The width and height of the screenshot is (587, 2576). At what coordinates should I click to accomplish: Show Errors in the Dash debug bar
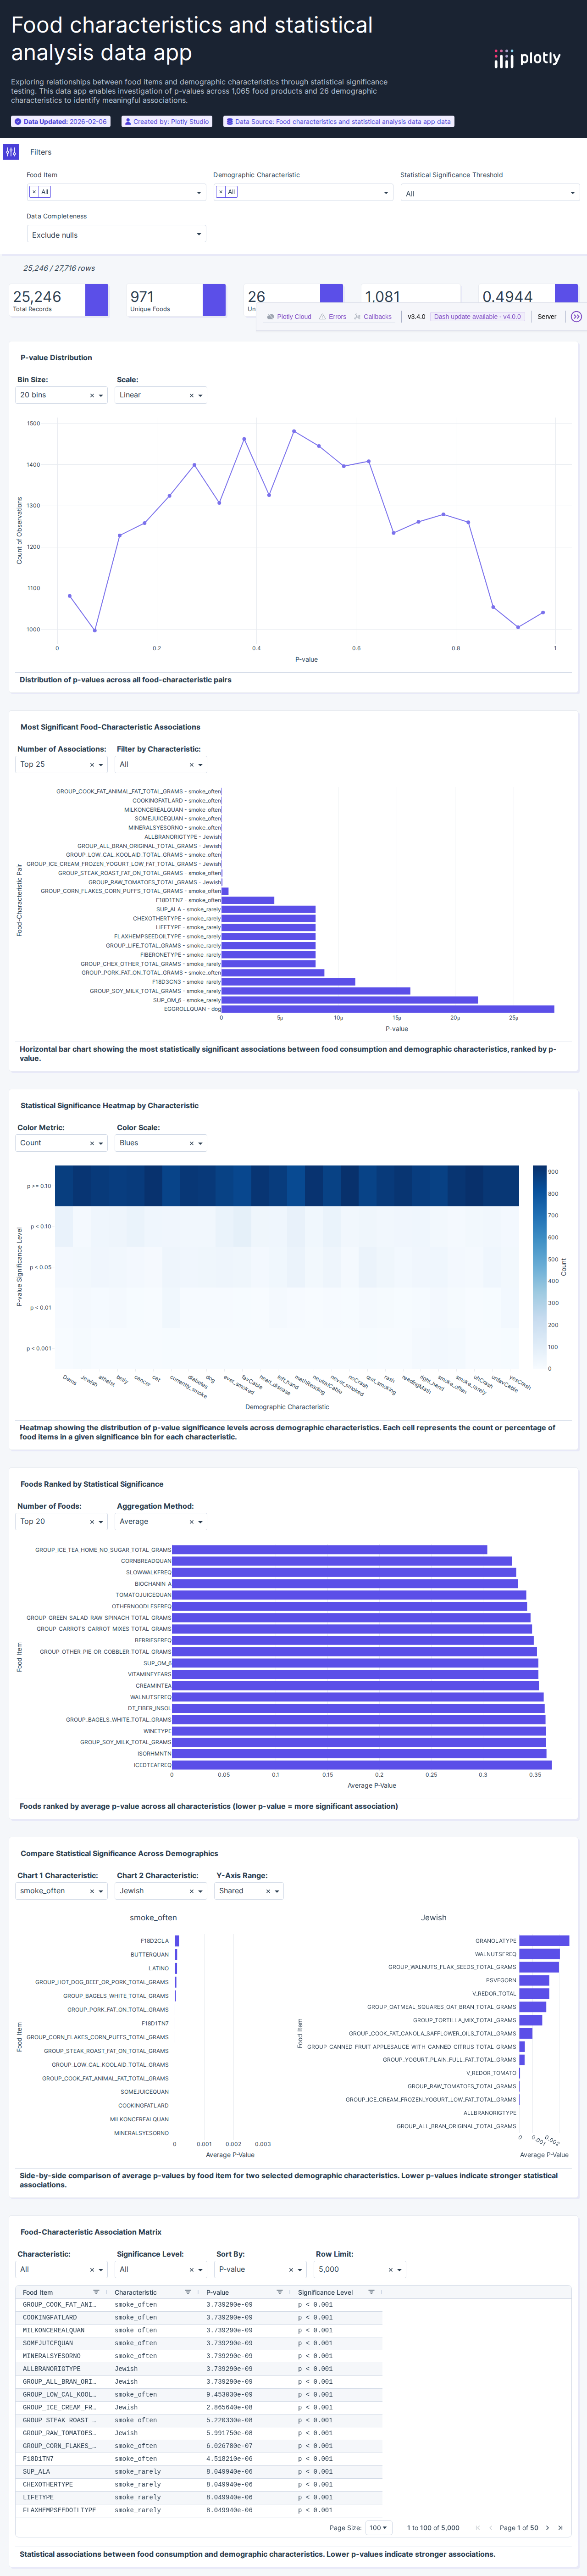click(332, 317)
